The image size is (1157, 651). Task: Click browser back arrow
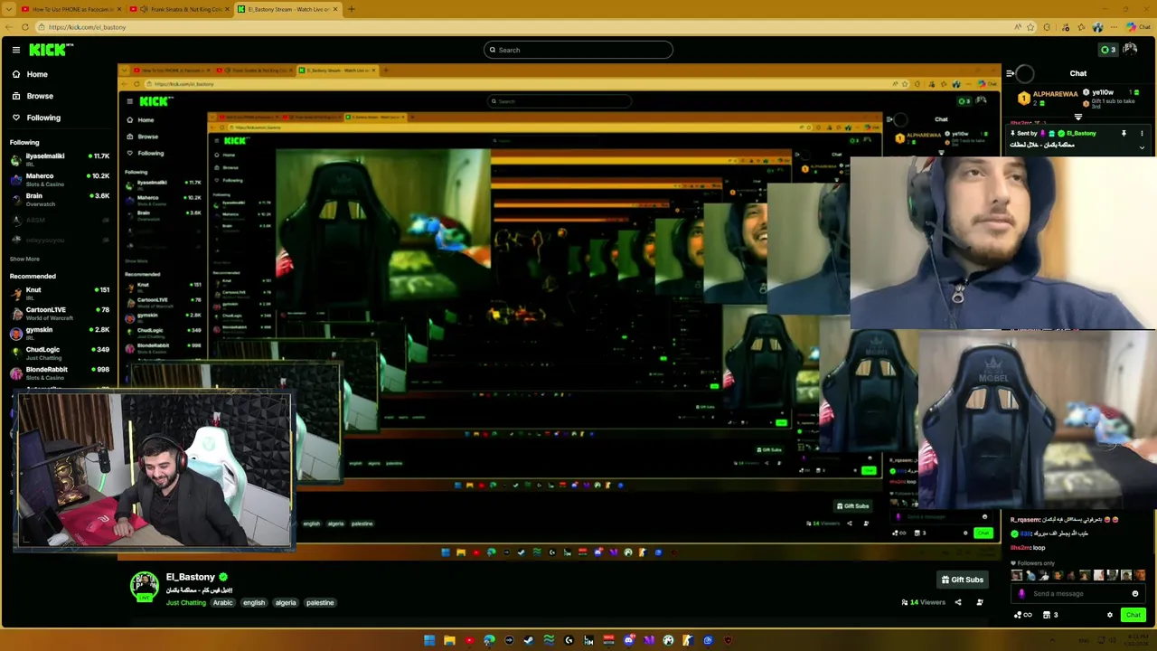click(x=9, y=27)
